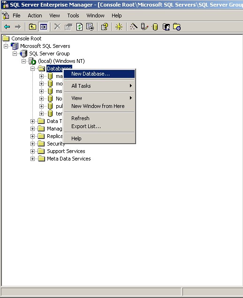Click the Back arrow toolbar icon

(x=7, y=27)
